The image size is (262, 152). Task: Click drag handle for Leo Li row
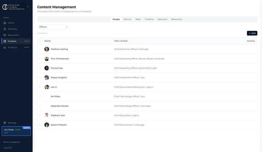(x=40, y=87)
